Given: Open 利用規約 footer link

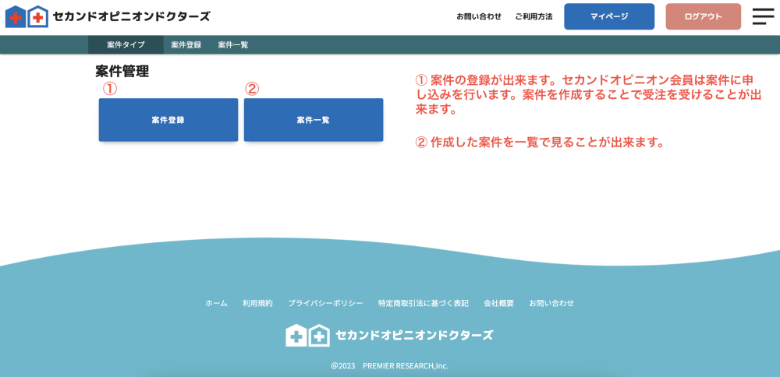Looking at the screenshot, I should pyautogui.click(x=257, y=303).
